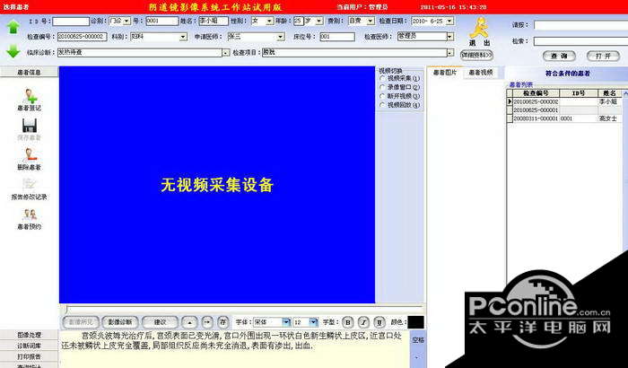Click the 影像诊断 button

[x=120, y=322]
